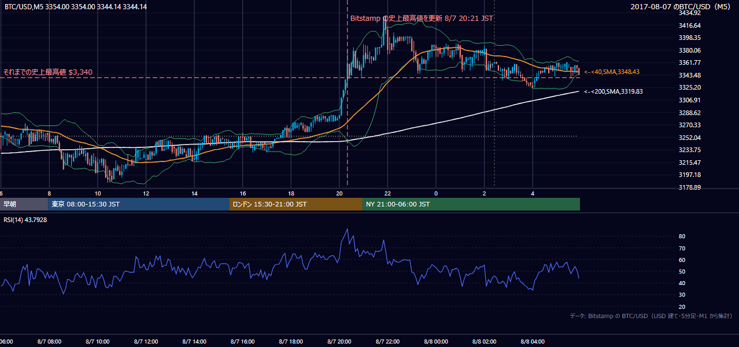Screen dimensions: 739x347
Task: Click price scale value 3361.77
Action: coord(690,62)
